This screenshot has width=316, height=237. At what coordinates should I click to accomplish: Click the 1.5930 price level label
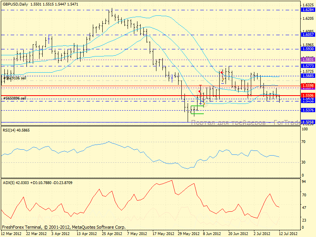coord(307,49)
